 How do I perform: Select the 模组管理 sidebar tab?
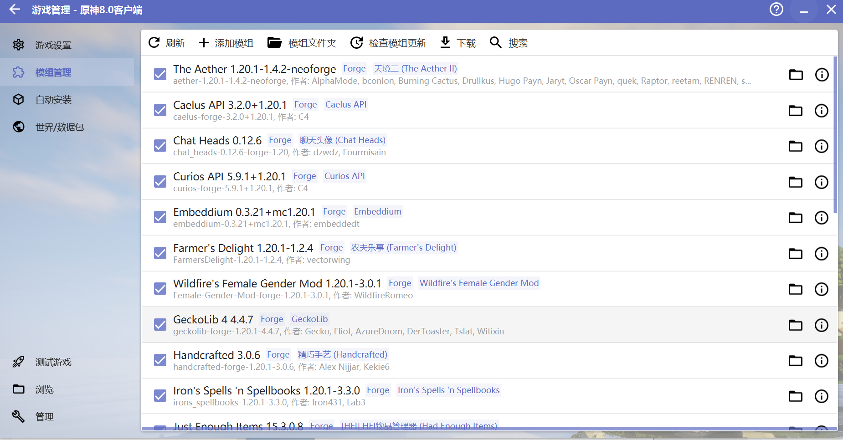[x=67, y=72]
